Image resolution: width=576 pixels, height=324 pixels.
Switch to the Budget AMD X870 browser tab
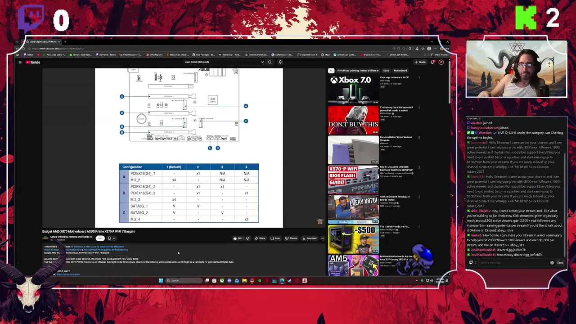coord(43,42)
